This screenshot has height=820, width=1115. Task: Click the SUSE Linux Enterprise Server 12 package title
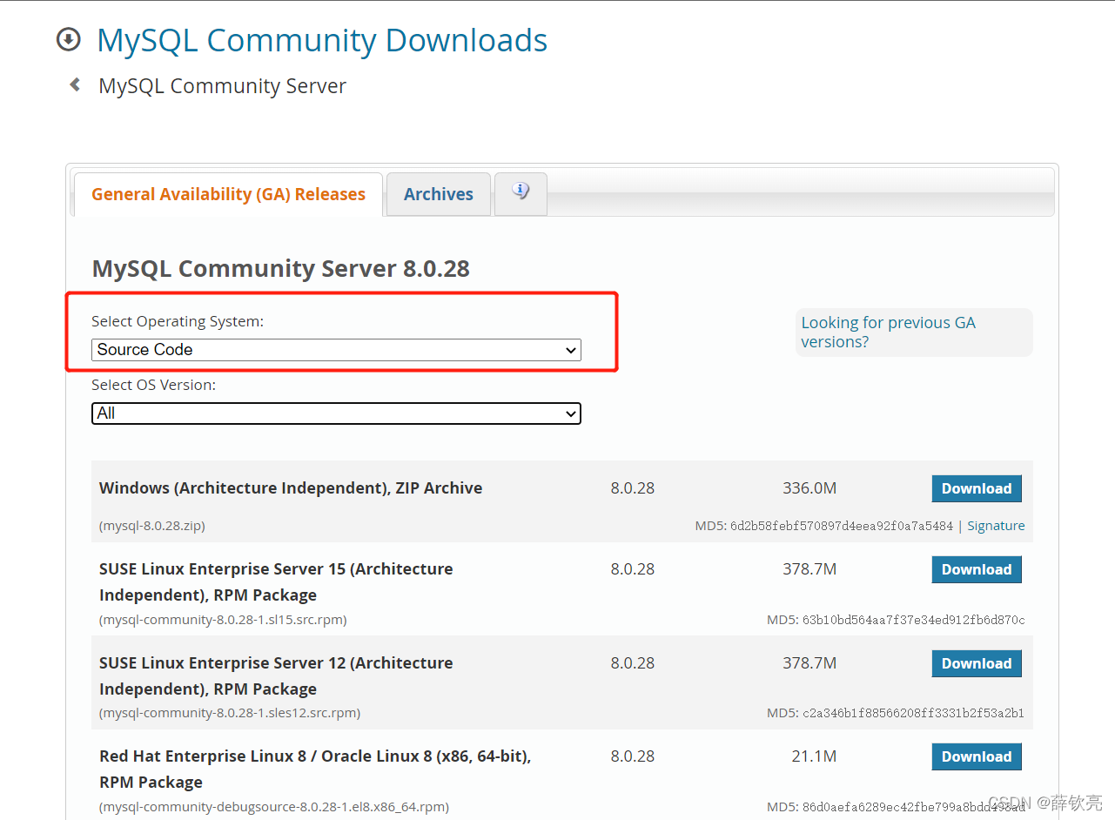tap(276, 675)
